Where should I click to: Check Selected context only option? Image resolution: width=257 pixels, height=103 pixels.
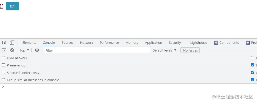pos(3,72)
